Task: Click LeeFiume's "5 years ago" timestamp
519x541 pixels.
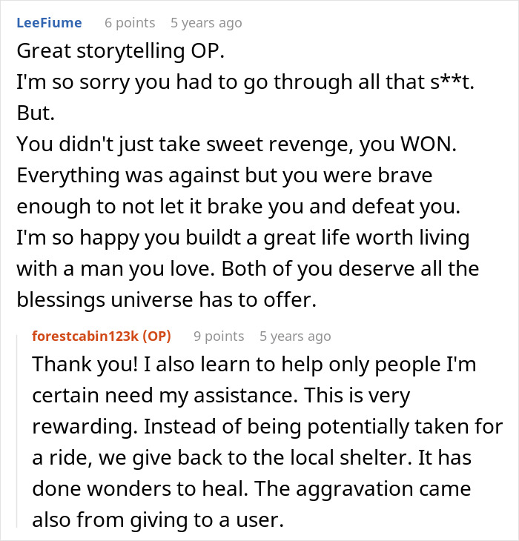Action: click(x=206, y=23)
